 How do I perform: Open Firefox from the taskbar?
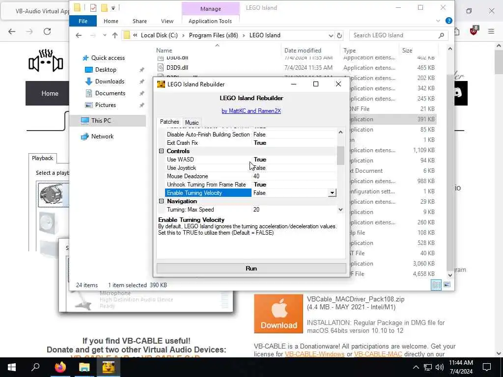pos(60,367)
